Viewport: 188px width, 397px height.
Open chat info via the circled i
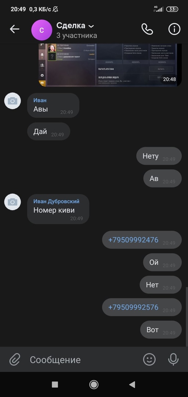pyautogui.click(x=174, y=29)
